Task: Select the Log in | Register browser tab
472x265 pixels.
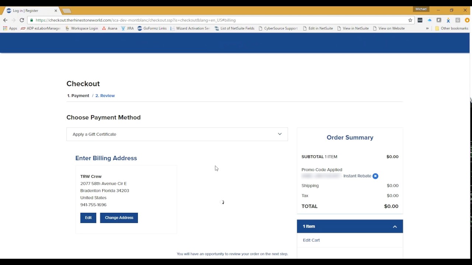Action: pos(31,11)
